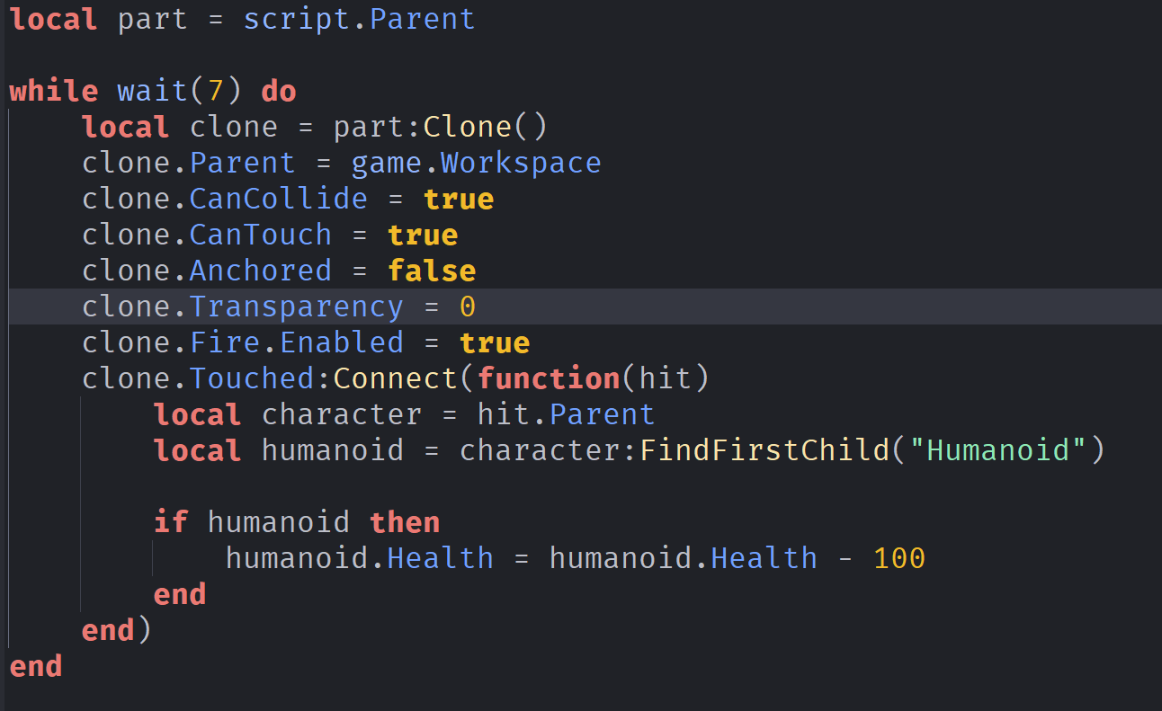Click the CanCollide property name
The height and width of the screenshot is (711, 1162).
click(x=278, y=199)
